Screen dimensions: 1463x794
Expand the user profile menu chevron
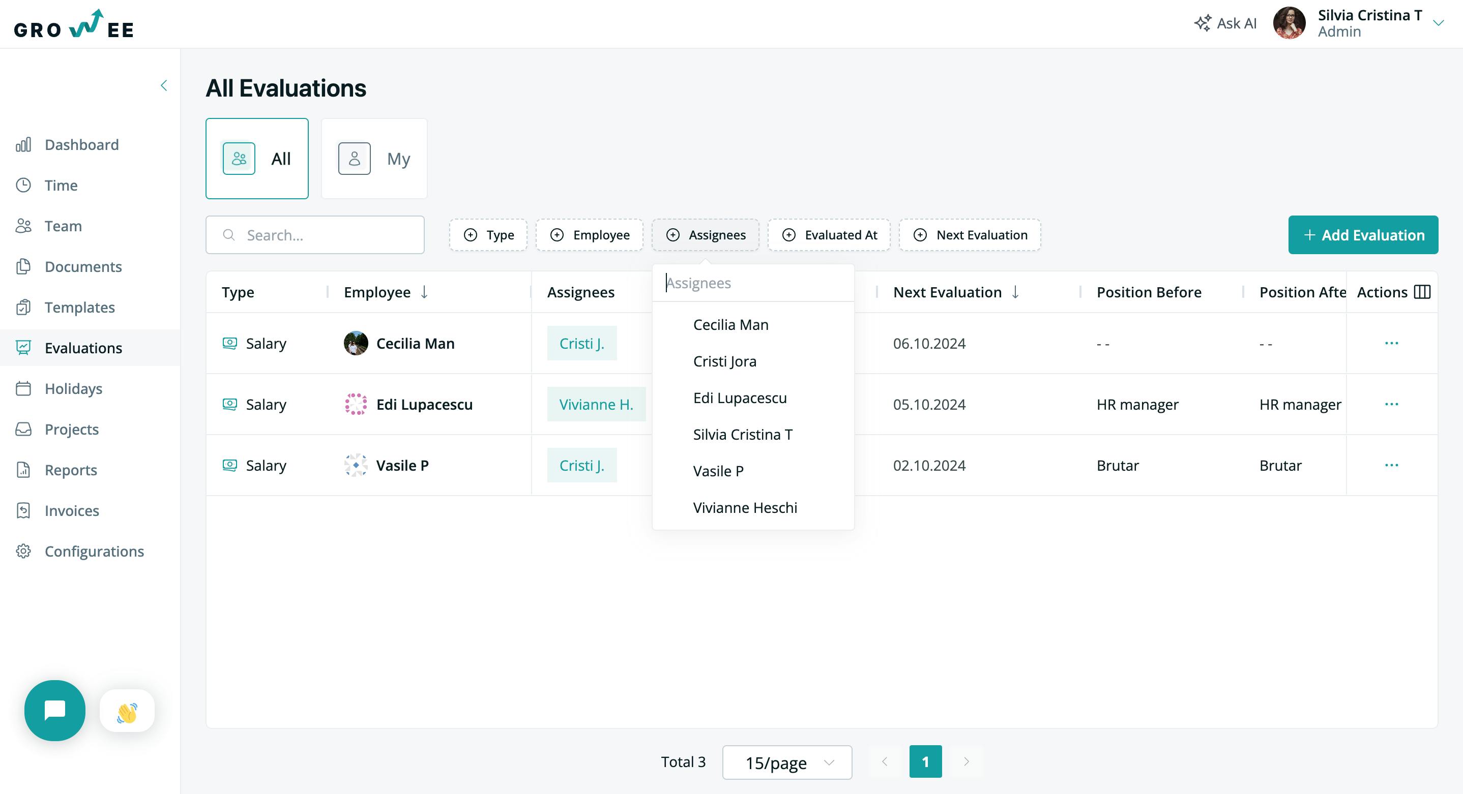[x=1439, y=23]
